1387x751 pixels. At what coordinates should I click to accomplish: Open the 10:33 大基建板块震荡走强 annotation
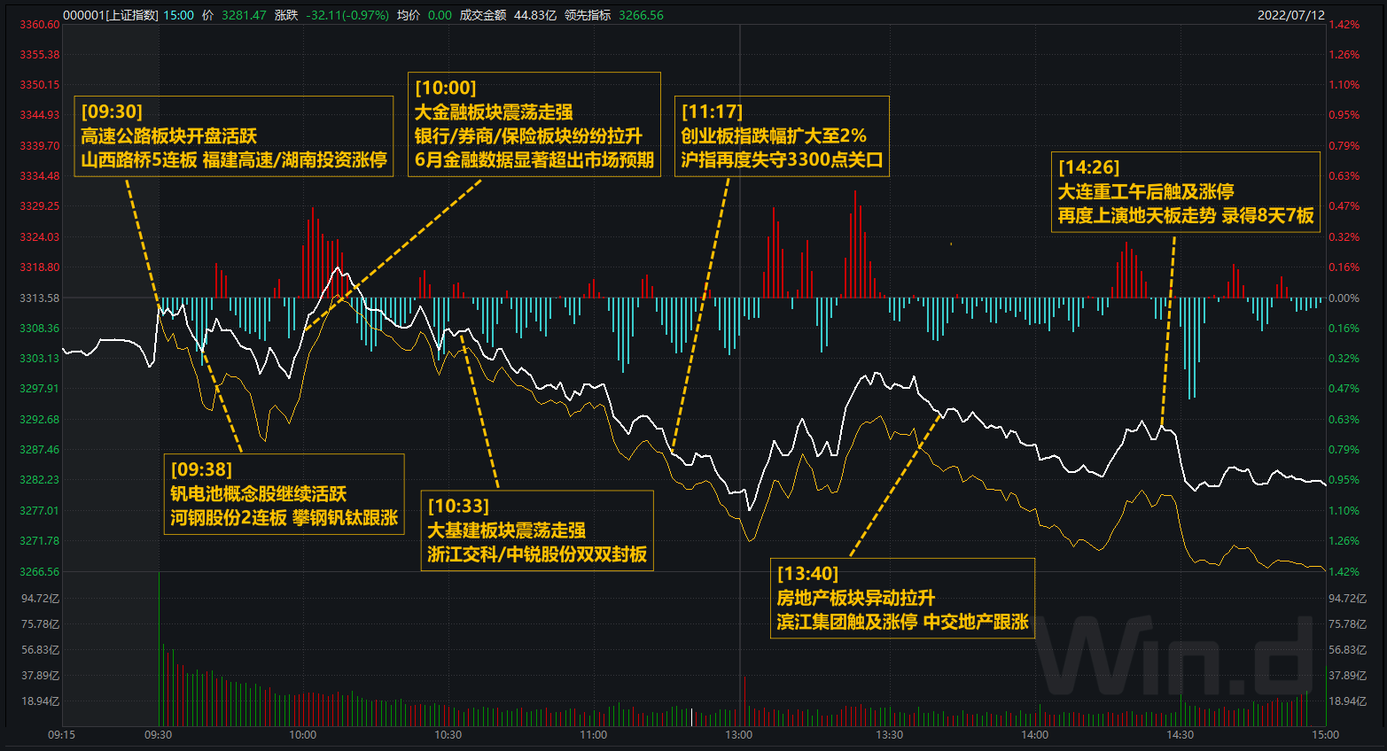[537, 530]
